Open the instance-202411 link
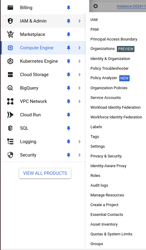Screen dimensions: 146x250 tap(131, 6)
